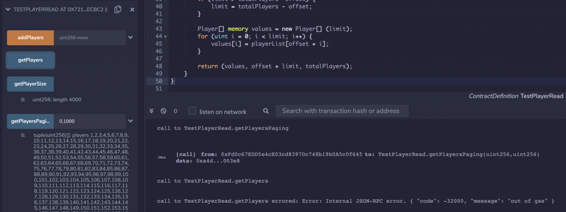
Task: Copy the deployed contract address
Action: pos(118,10)
